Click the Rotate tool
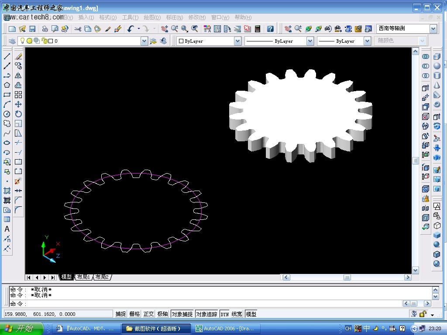Image resolution: width=447 pixels, height=335 pixels. [x=18, y=114]
